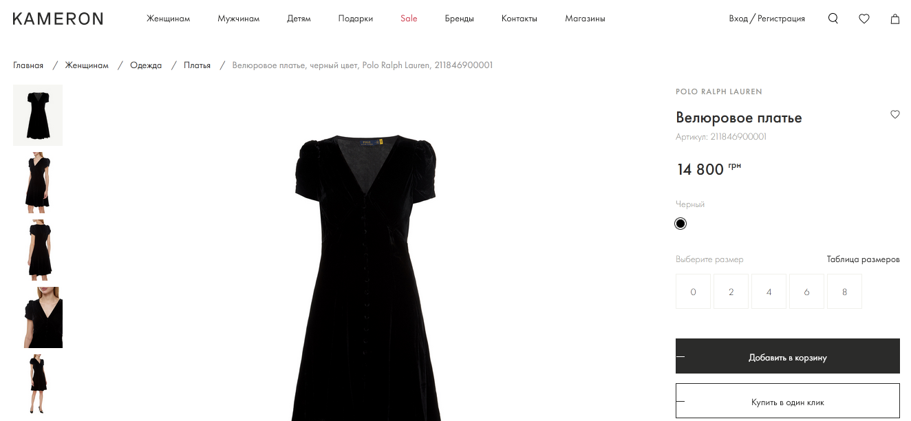Go to the Sale section

click(x=409, y=19)
